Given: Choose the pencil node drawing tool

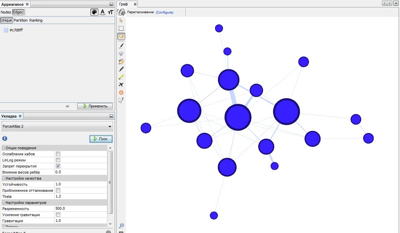Looking at the screenshot, I should pyautogui.click(x=121, y=69).
